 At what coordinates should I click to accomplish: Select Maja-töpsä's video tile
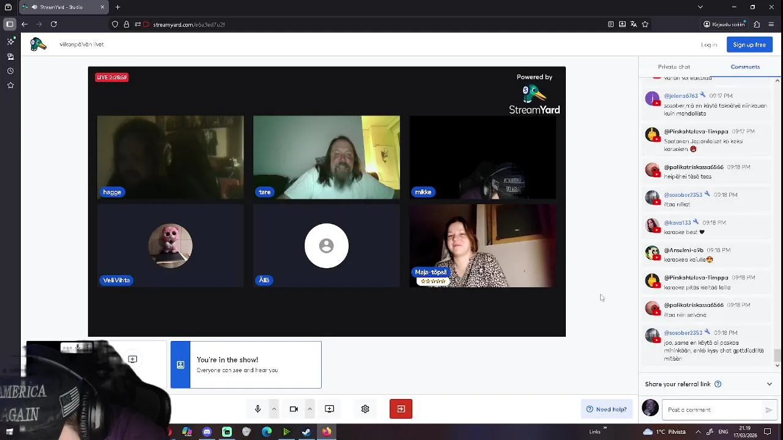pos(483,246)
